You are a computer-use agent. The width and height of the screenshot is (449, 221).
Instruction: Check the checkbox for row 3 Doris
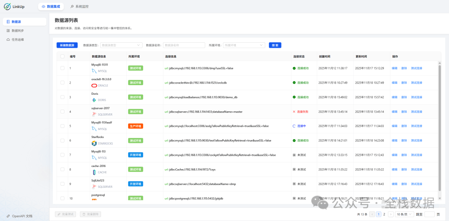point(62,97)
